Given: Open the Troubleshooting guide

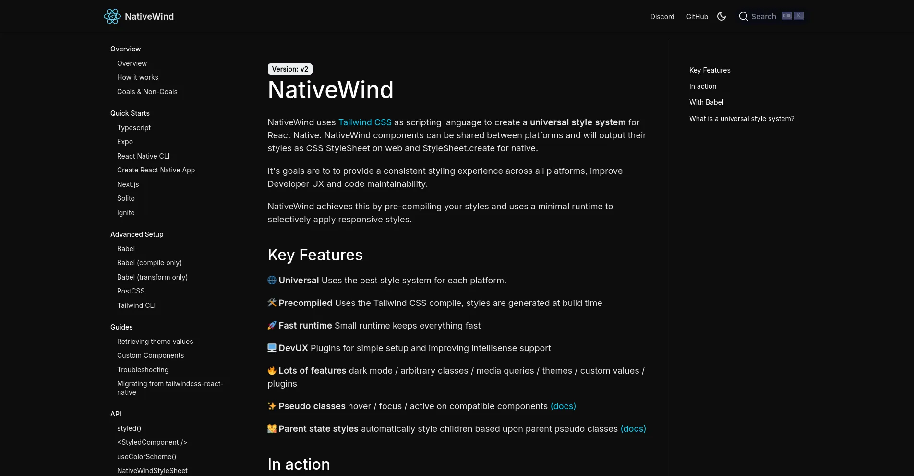Looking at the screenshot, I should click(x=143, y=369).
